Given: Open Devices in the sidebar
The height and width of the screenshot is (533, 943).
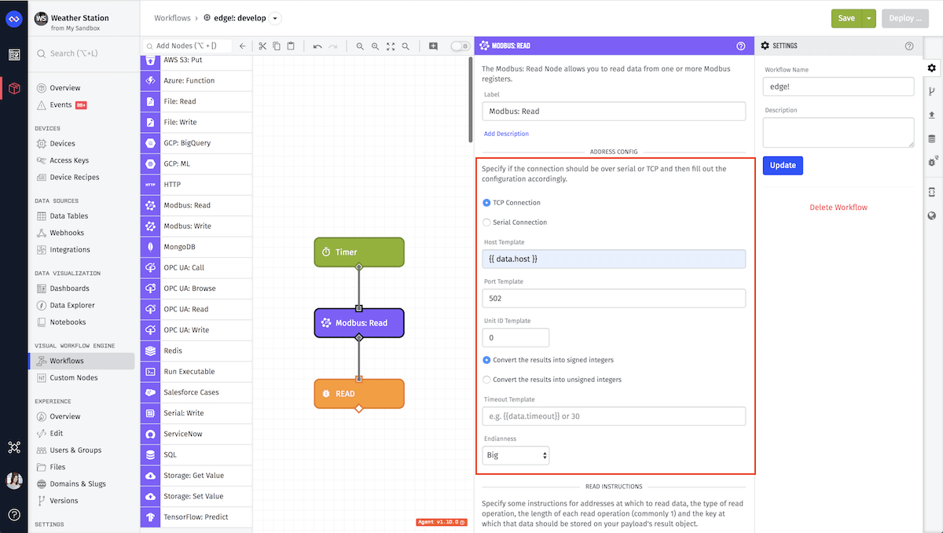Looking at the screenshot, I should click(x=62, y=144).
